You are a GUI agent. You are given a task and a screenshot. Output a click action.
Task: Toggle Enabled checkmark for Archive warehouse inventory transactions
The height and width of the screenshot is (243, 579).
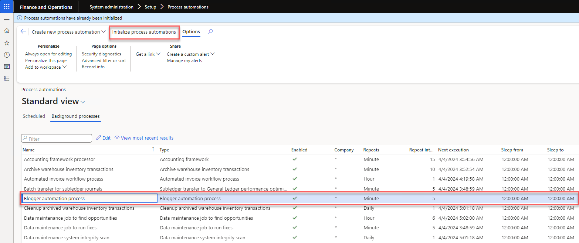point(295,169)
